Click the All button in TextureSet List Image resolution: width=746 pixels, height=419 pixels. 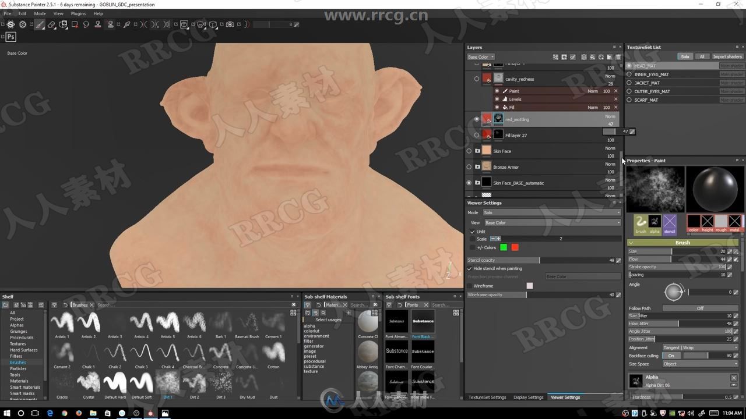(x=702, y=56)
